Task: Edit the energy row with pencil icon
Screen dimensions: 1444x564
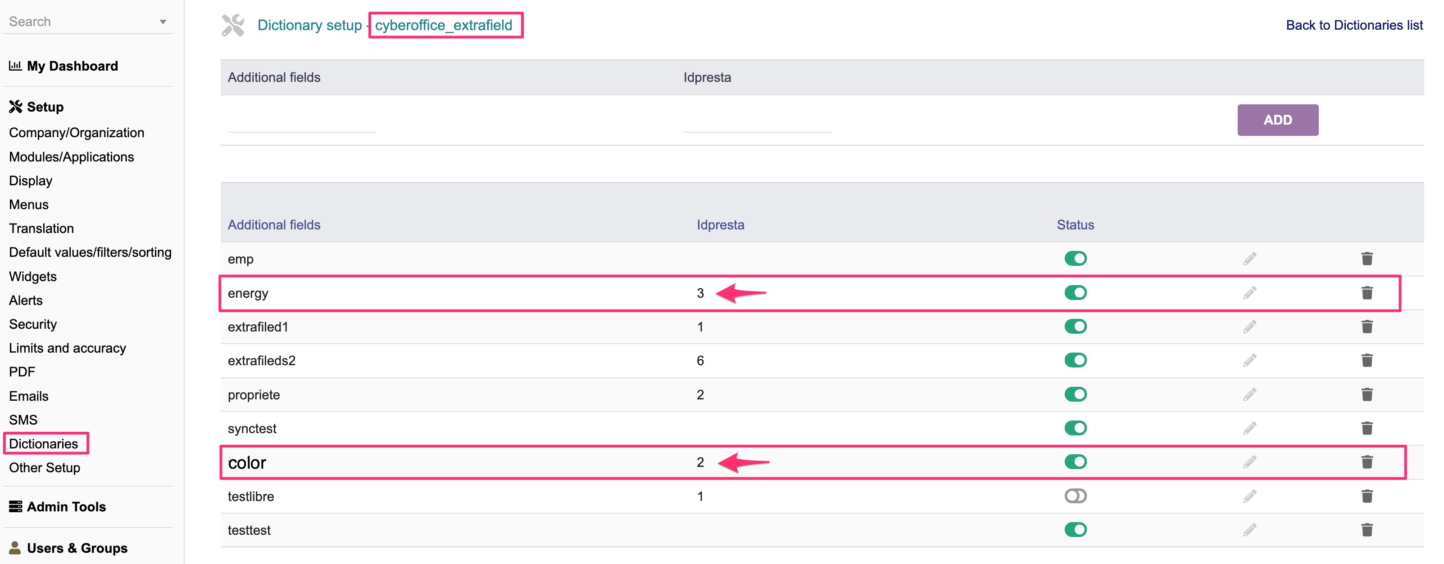Action: click(1249, 293)
